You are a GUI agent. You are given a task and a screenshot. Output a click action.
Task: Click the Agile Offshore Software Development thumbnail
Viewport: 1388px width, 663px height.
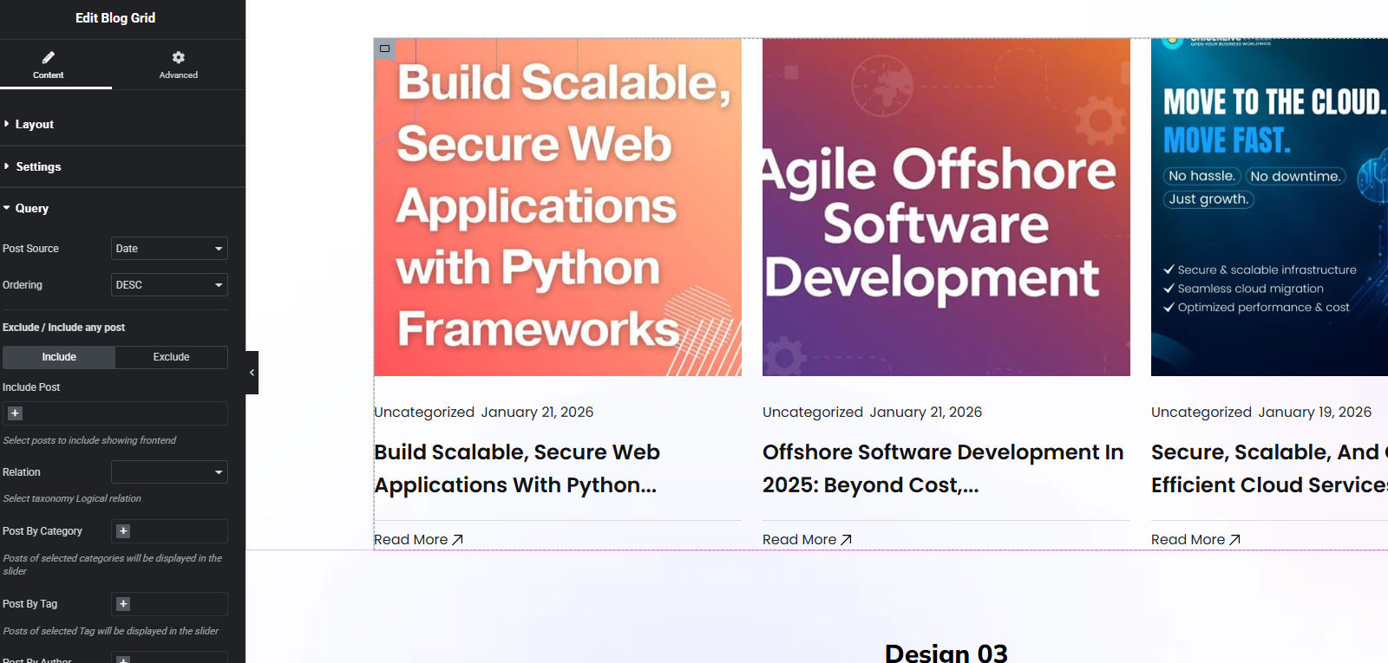tap(946, 208)
